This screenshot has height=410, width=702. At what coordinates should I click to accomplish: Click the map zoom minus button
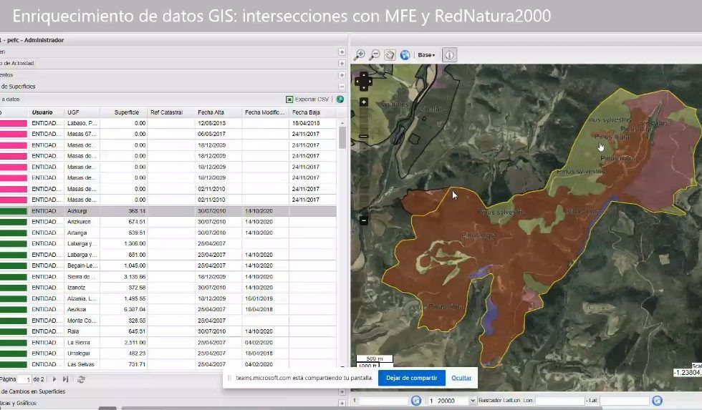[x=364, y=220]
